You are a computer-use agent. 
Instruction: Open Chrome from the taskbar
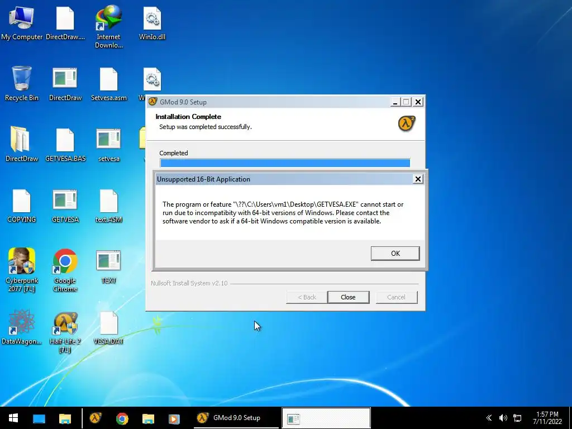[x=122, y=418]
